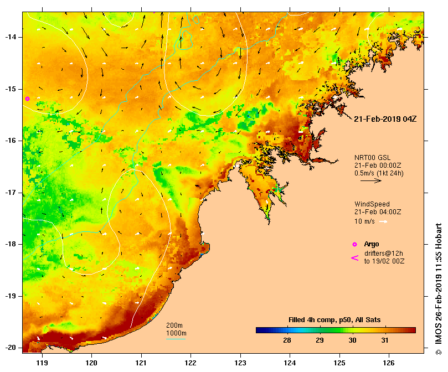This screenshot has height=372, width=448.
Task: Click longitude label 122
Action: [190, 363]
